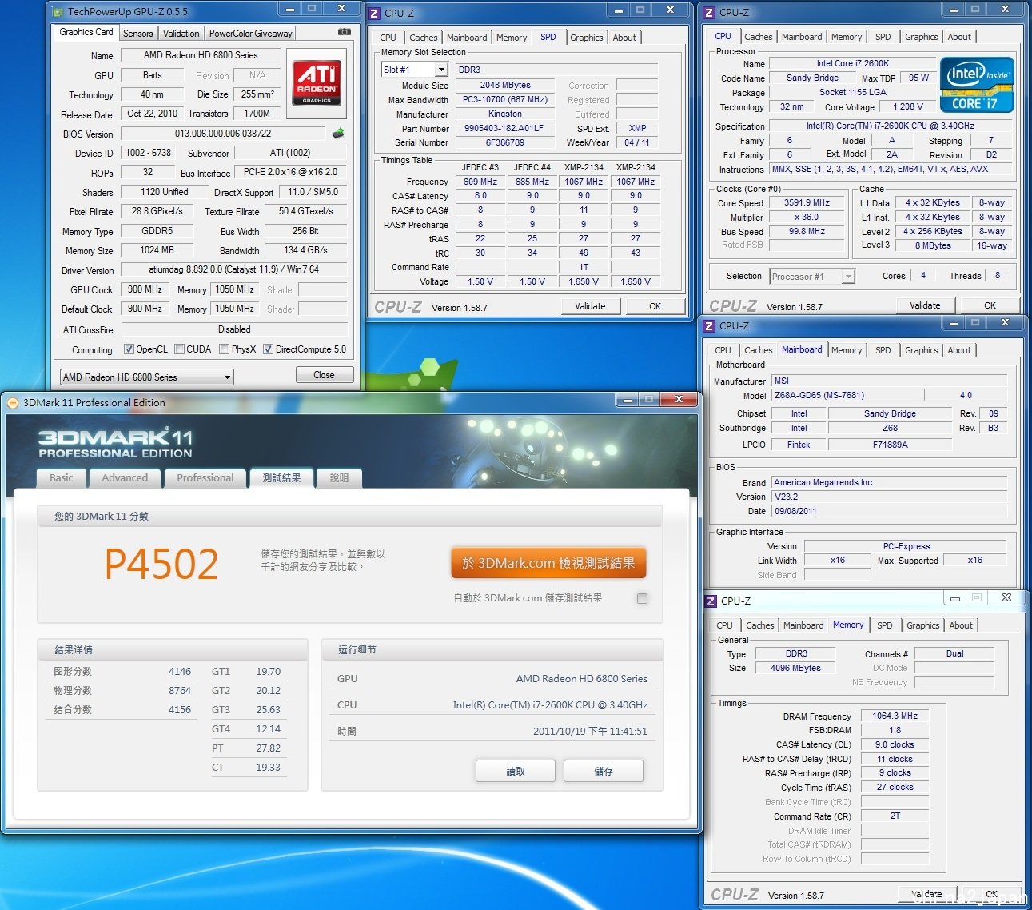This screenshot has height=910, width=1032.
Task: Open the Processor #1 selection dropdown
Action: click(x=812, y=277)
